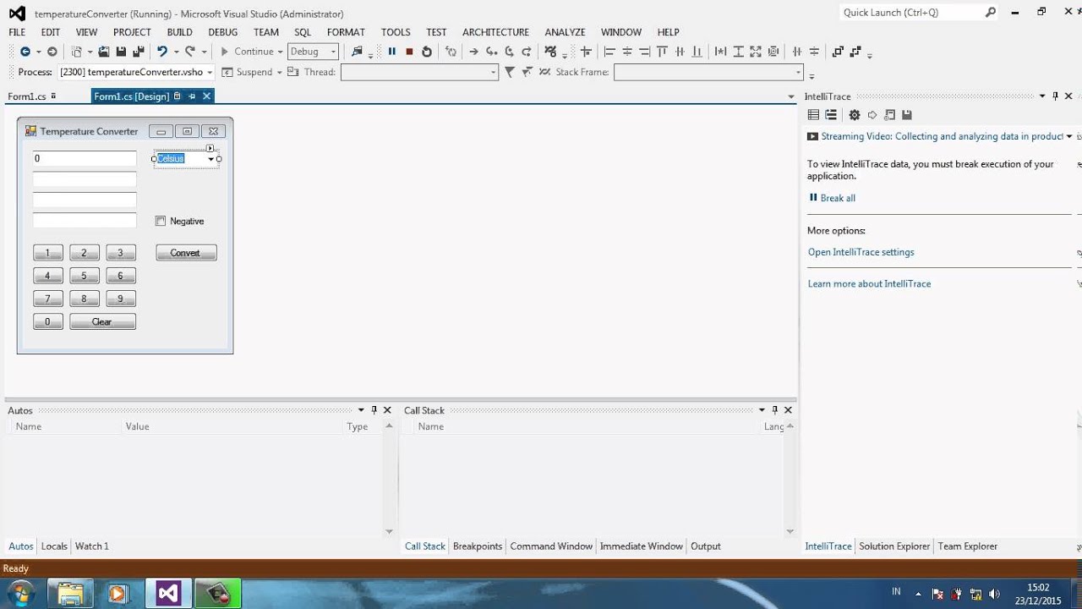Click the Autos panel vertical scrollbar
Image resolution: width=1082 pixels, height=609 pixels.
[389, 478]
